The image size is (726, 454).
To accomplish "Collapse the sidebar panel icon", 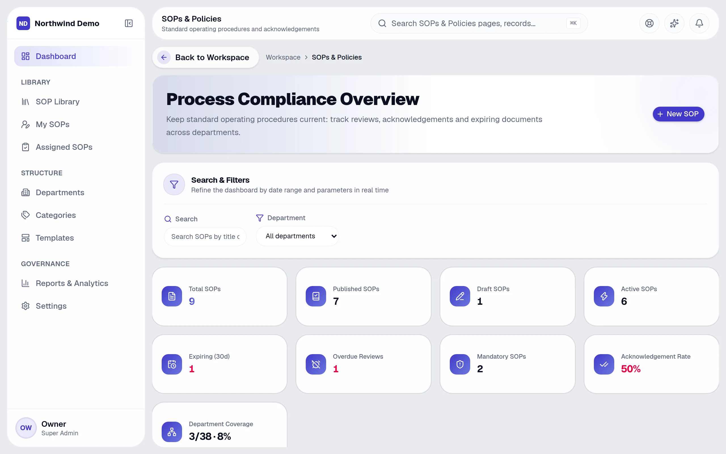I will pyautogui.click(x=129, y=23).
